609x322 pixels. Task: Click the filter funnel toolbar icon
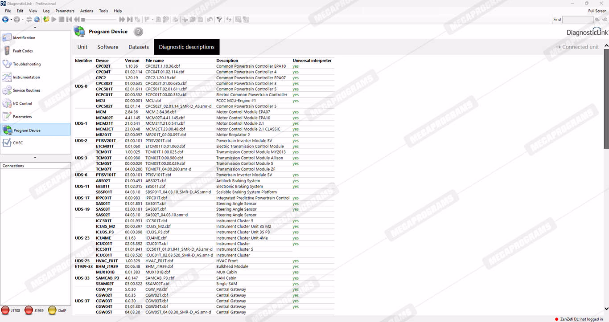tap(219, 20)
